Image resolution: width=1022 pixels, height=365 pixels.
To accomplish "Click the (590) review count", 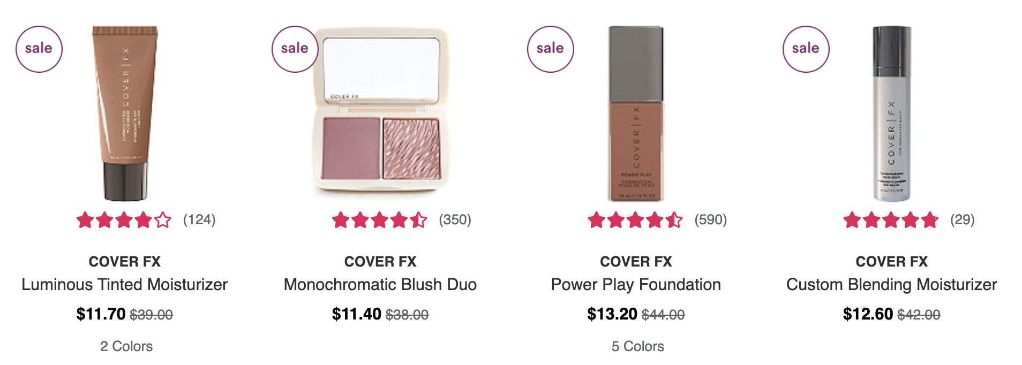I will click(x=711, y=220).
